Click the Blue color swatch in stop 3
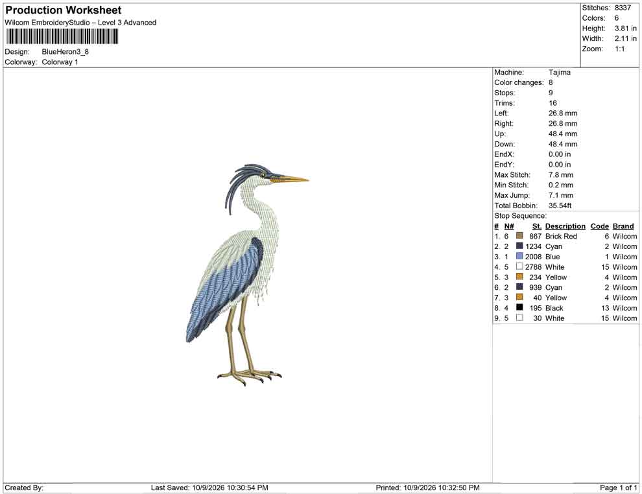This screenshot has height=494, width=642. 519,256
